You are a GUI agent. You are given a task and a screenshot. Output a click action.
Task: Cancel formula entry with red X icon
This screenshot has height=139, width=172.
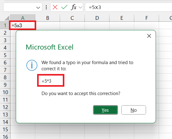(55, 7)
